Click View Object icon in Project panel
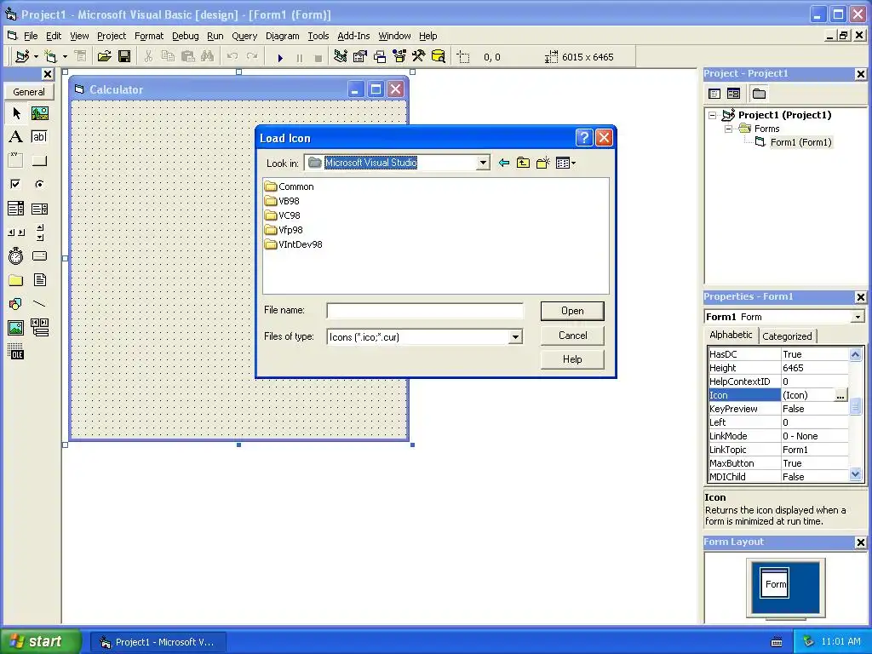The image size is (872, 654). tap(733, 94)
